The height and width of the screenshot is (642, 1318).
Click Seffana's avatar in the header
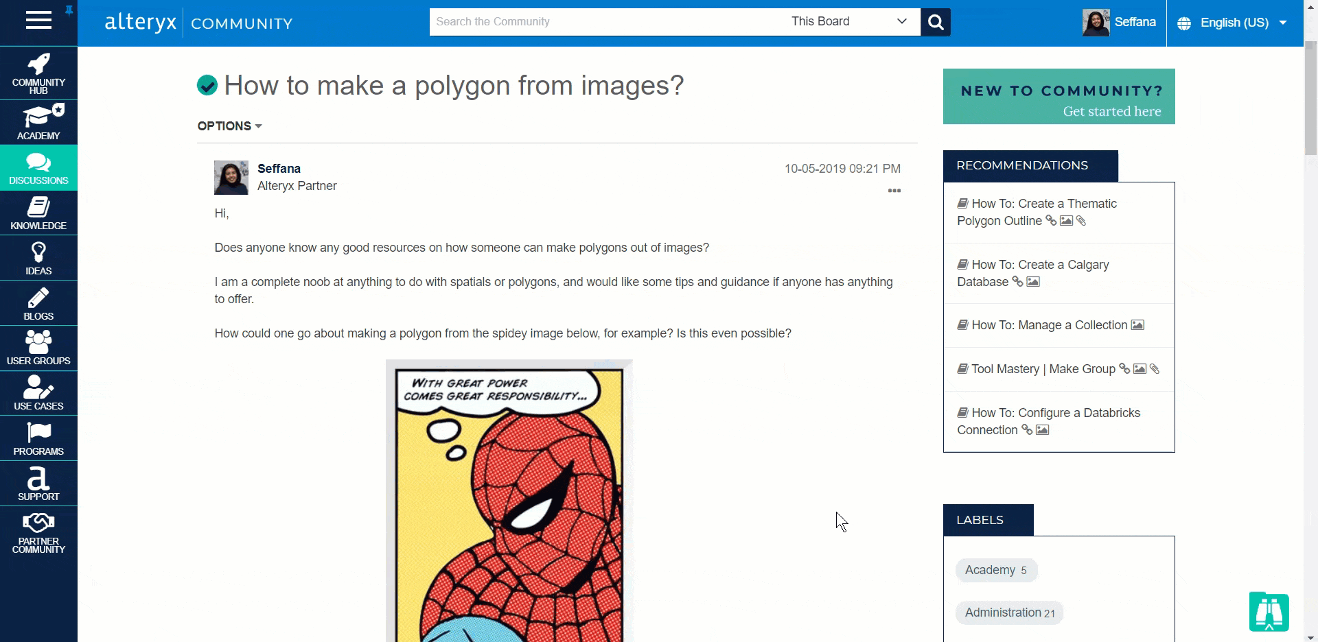pyautogui.click(x=1096, y=23)
